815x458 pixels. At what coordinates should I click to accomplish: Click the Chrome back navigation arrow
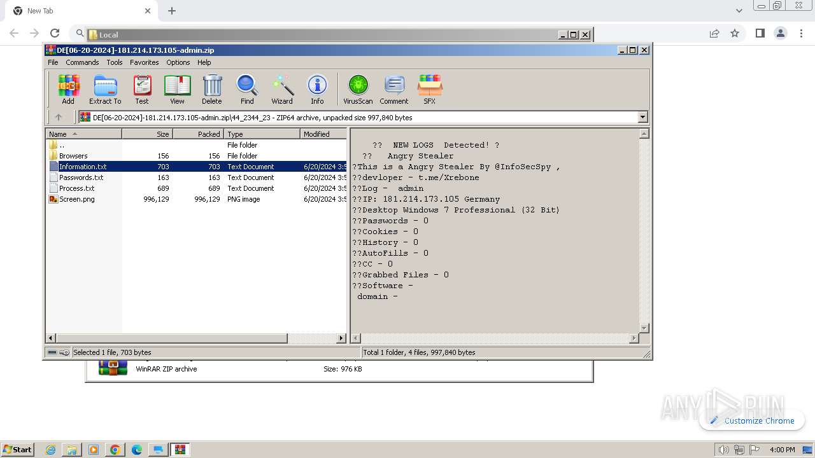coord(14,33)
